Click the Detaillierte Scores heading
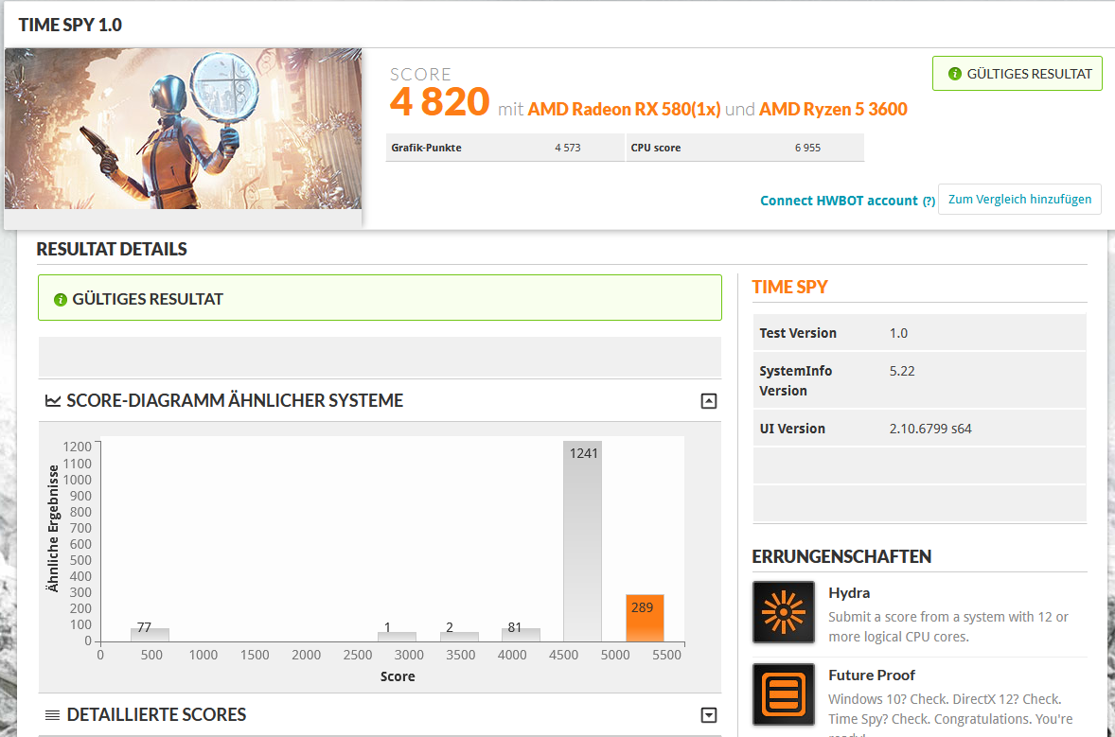 tap(156, 715)
